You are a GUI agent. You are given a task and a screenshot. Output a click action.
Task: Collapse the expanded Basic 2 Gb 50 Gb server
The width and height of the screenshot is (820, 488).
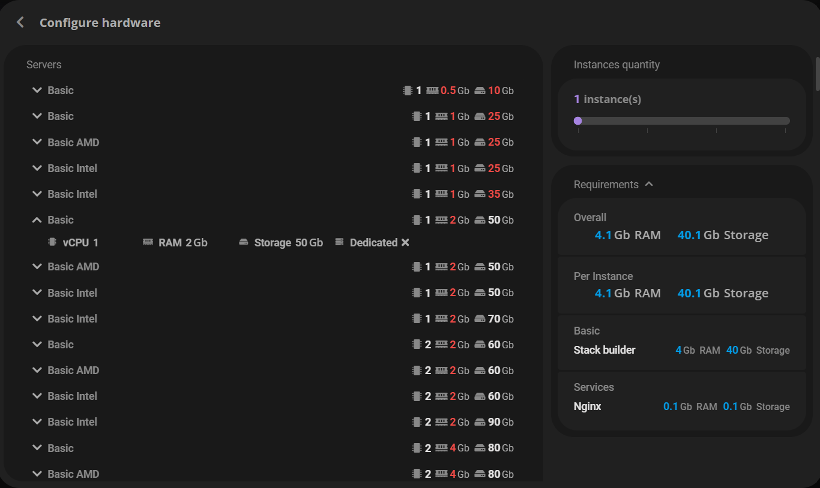point(37,220)
